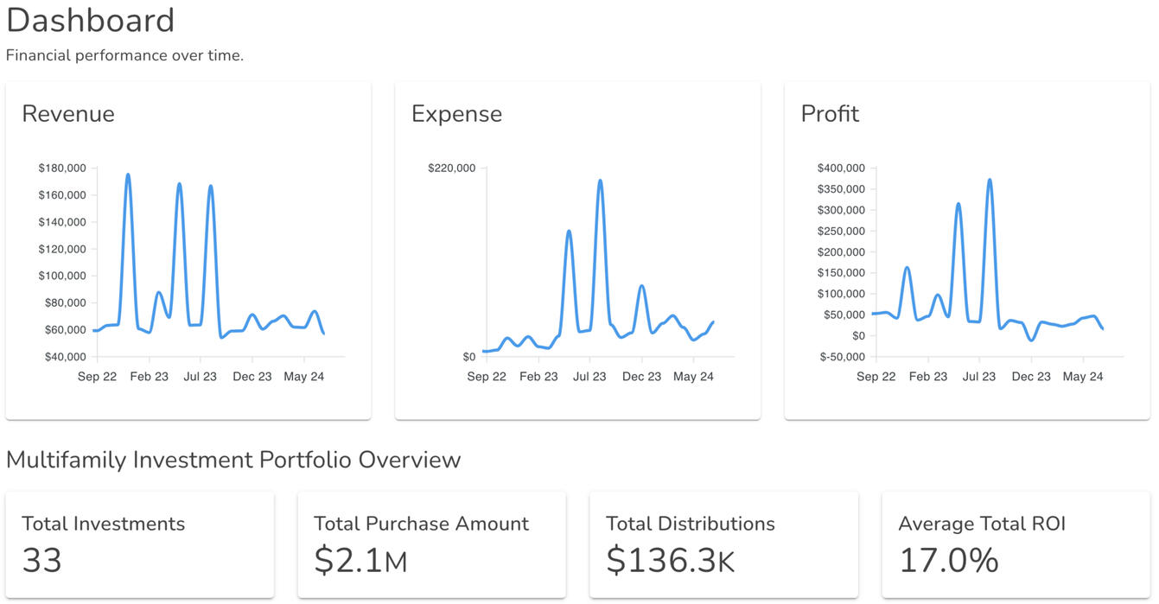Screen dimensions: 1159x604
Task: Open the Total Purchase Amount card
Action: 432,544
